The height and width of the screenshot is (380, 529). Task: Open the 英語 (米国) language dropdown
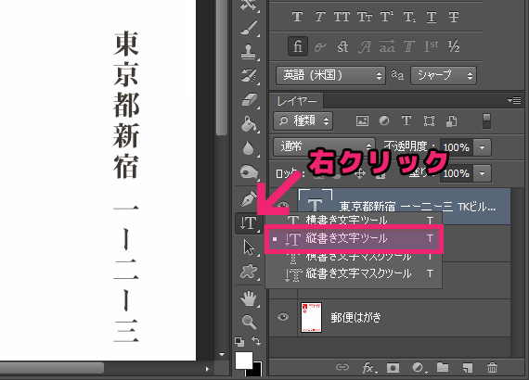(330, 75)
